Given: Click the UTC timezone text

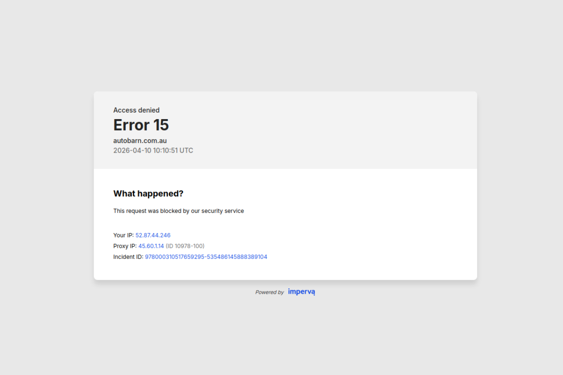Looking at the screenshot, I should [186, 150].
